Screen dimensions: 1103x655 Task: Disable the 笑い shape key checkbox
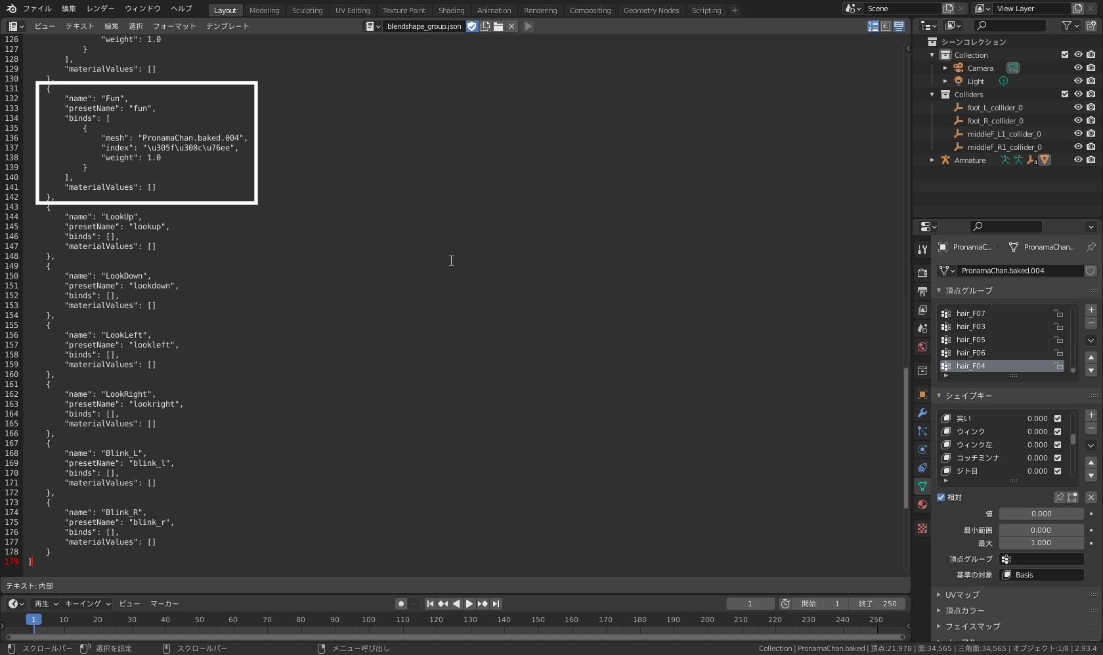pos(1058,418)
